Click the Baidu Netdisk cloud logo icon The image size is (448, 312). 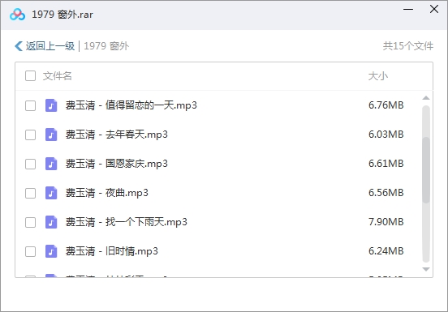17,15
